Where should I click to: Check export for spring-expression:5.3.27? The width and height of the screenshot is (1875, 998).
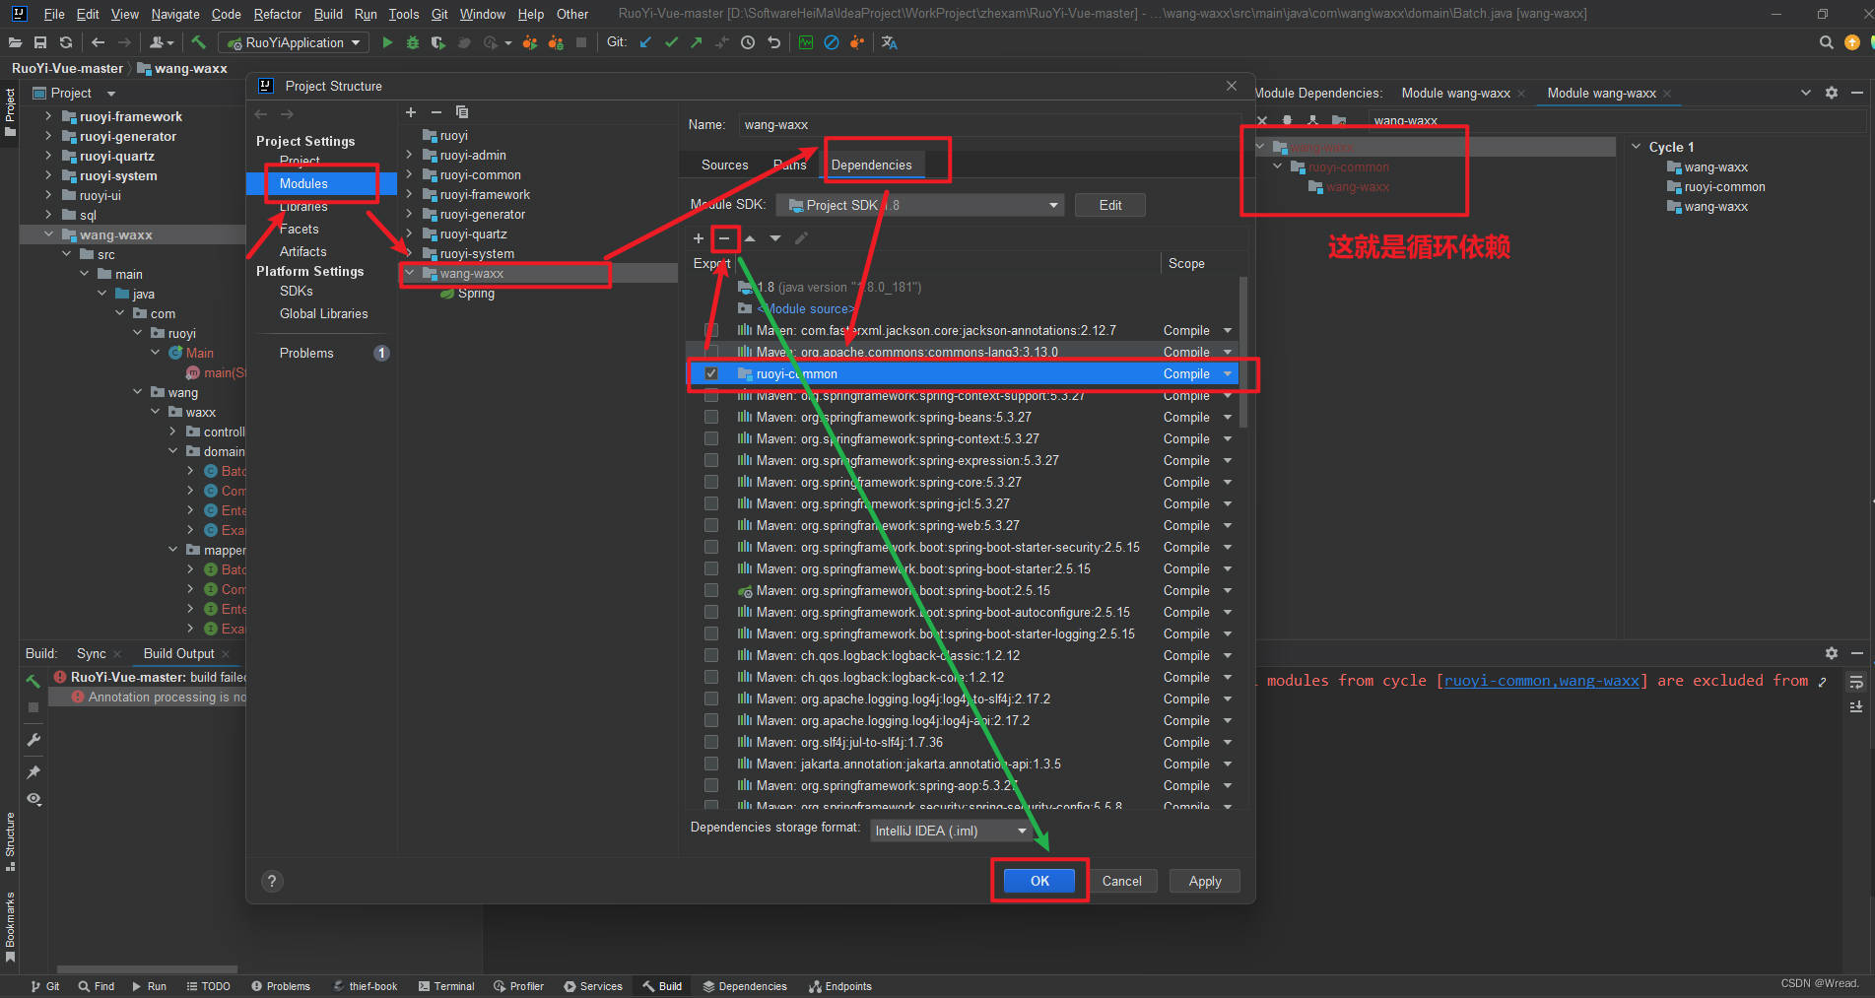(x=711, y=460)
